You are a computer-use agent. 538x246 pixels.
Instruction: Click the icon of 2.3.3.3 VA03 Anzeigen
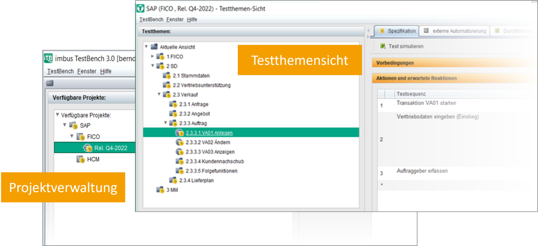[180, 152]
